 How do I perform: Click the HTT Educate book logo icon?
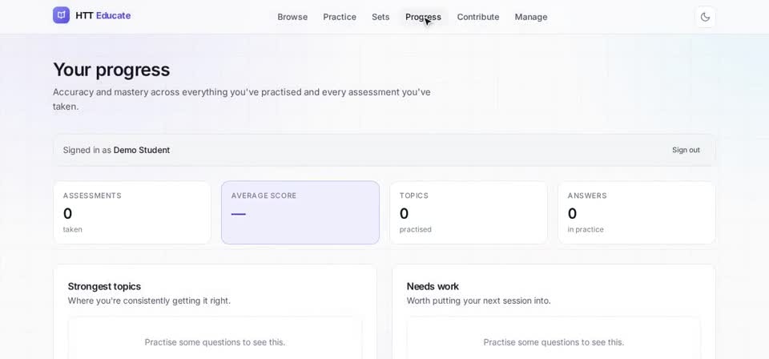click(62, 15)
